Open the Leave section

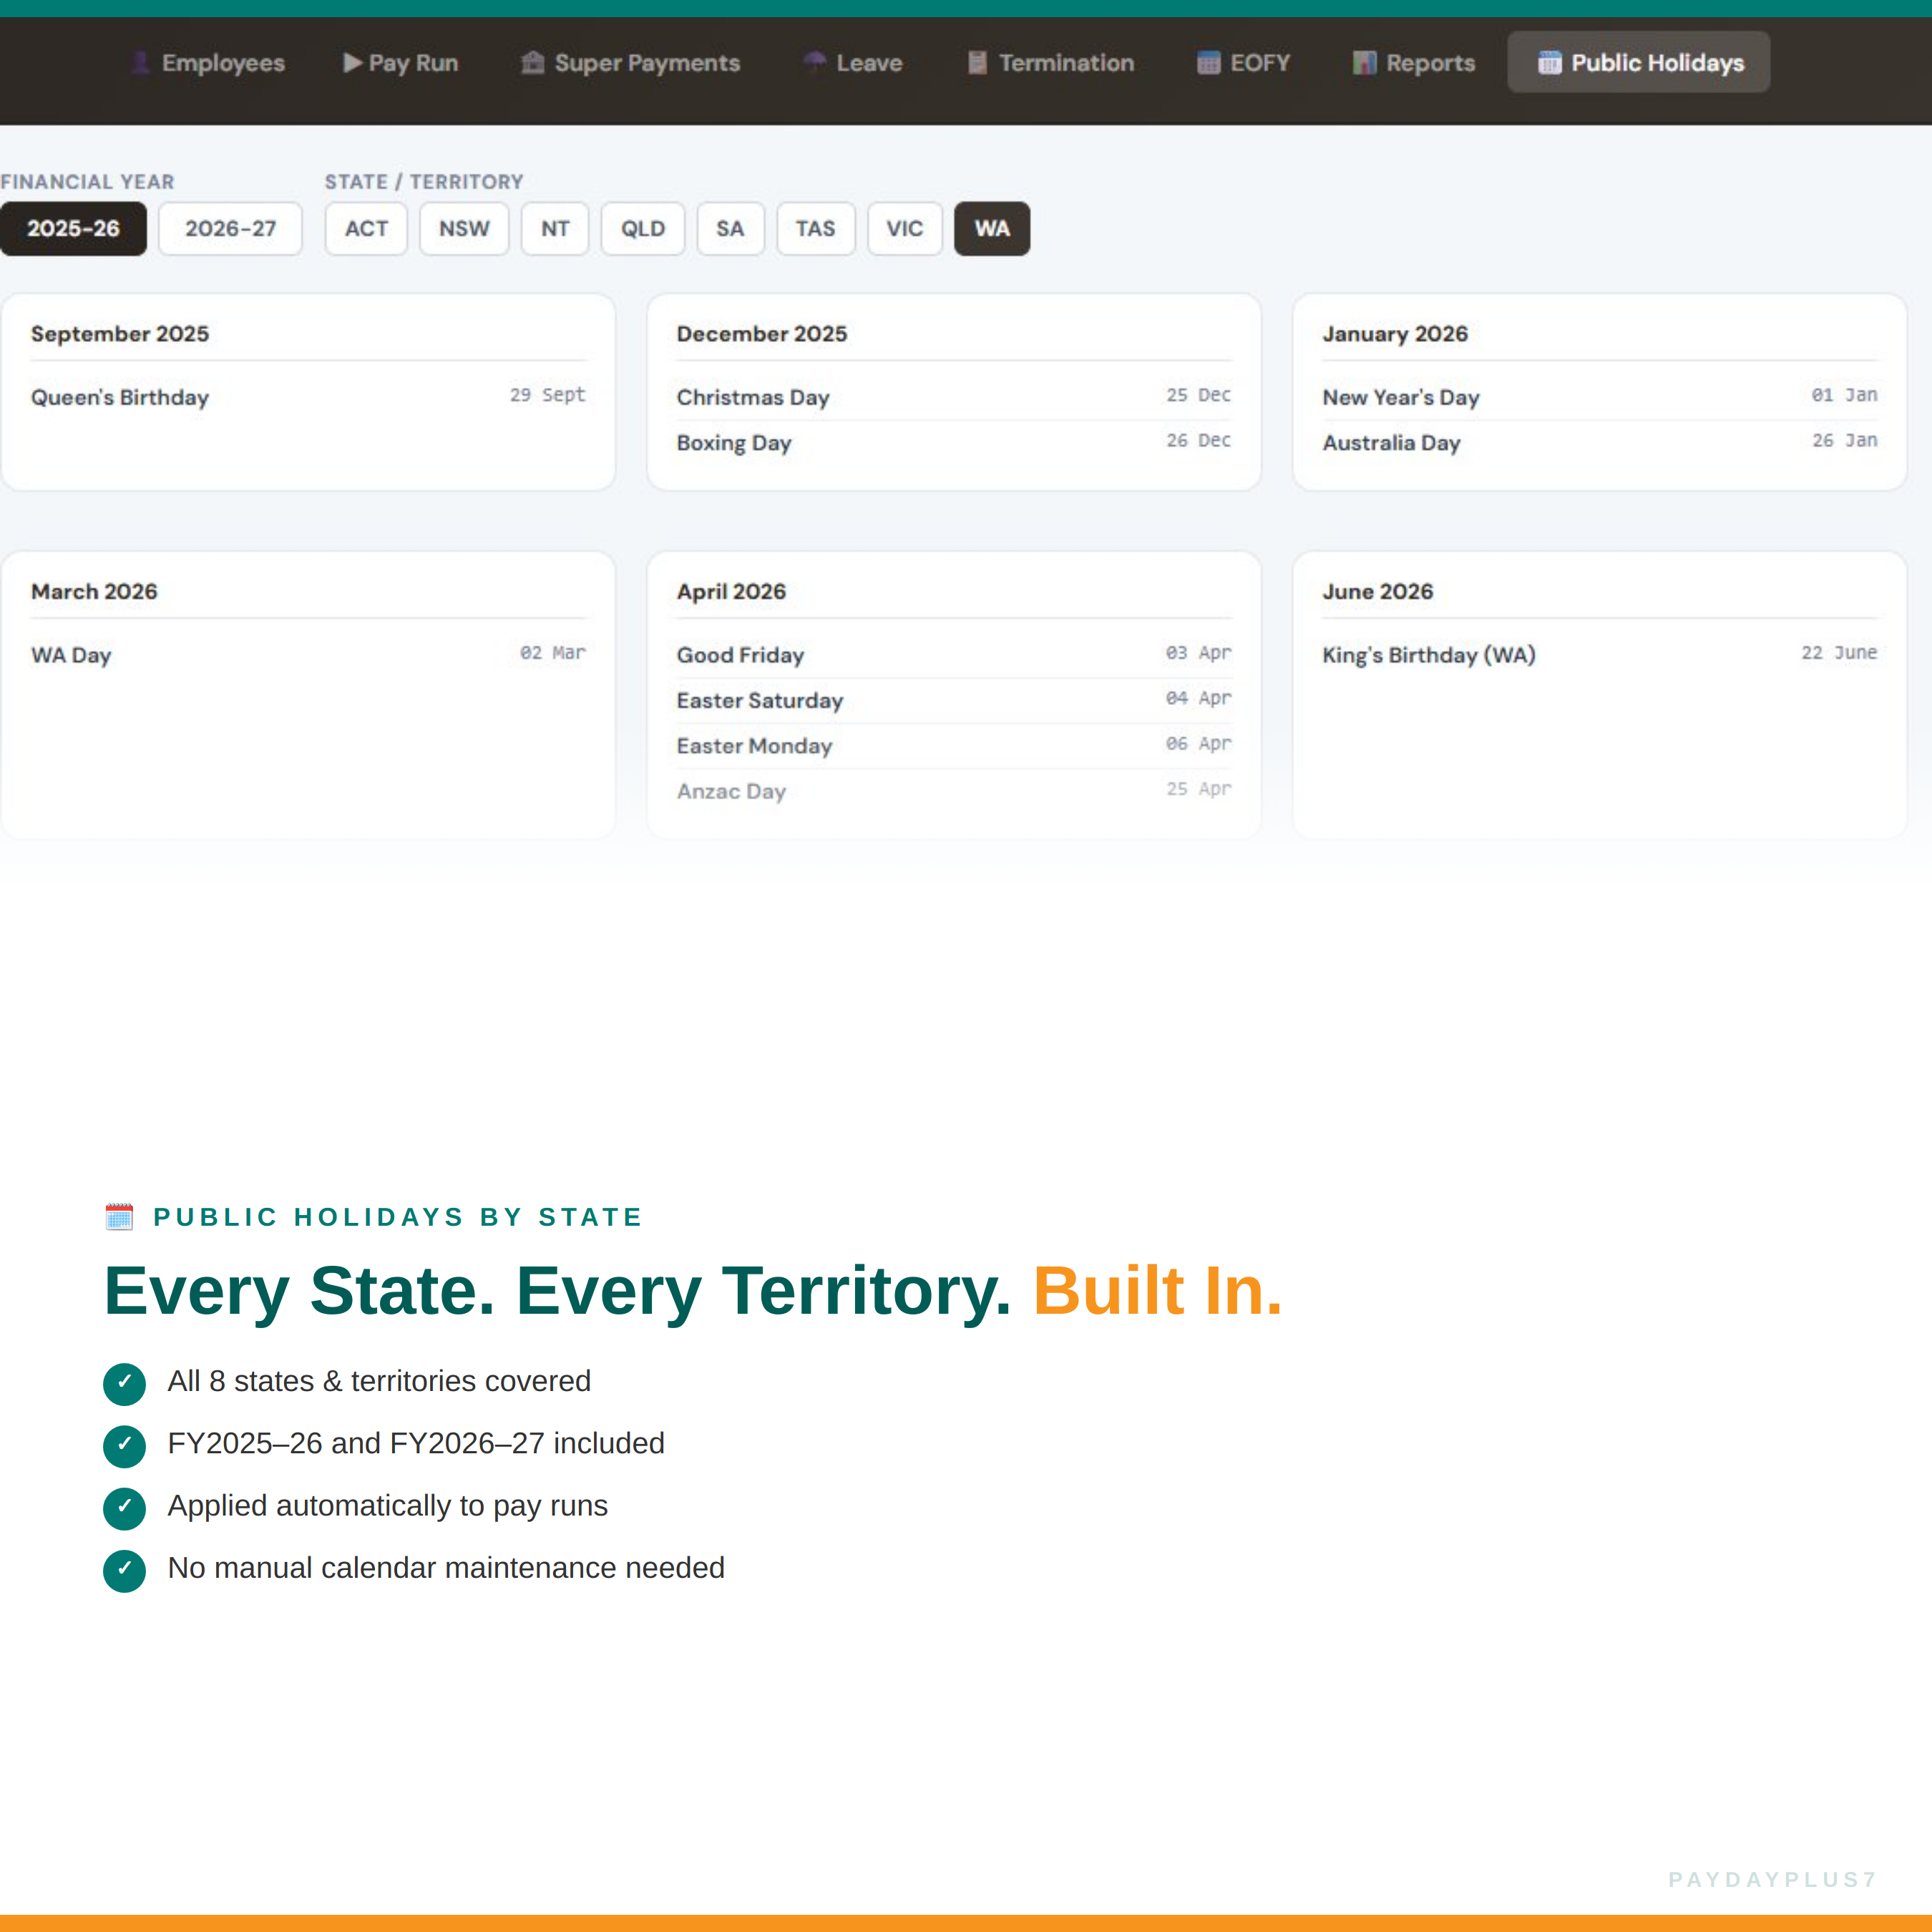pos(852,62)
